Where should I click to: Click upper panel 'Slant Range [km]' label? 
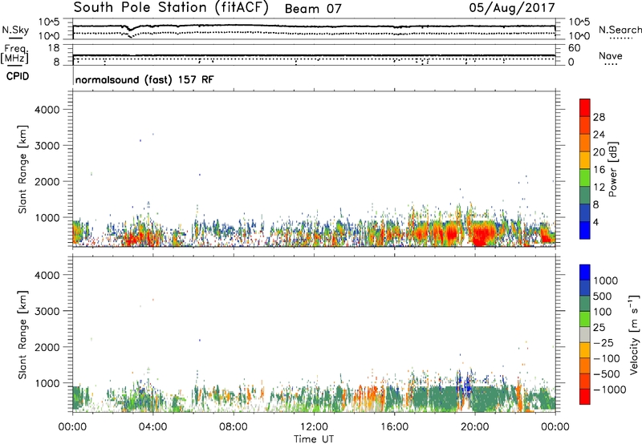point(22,169)
